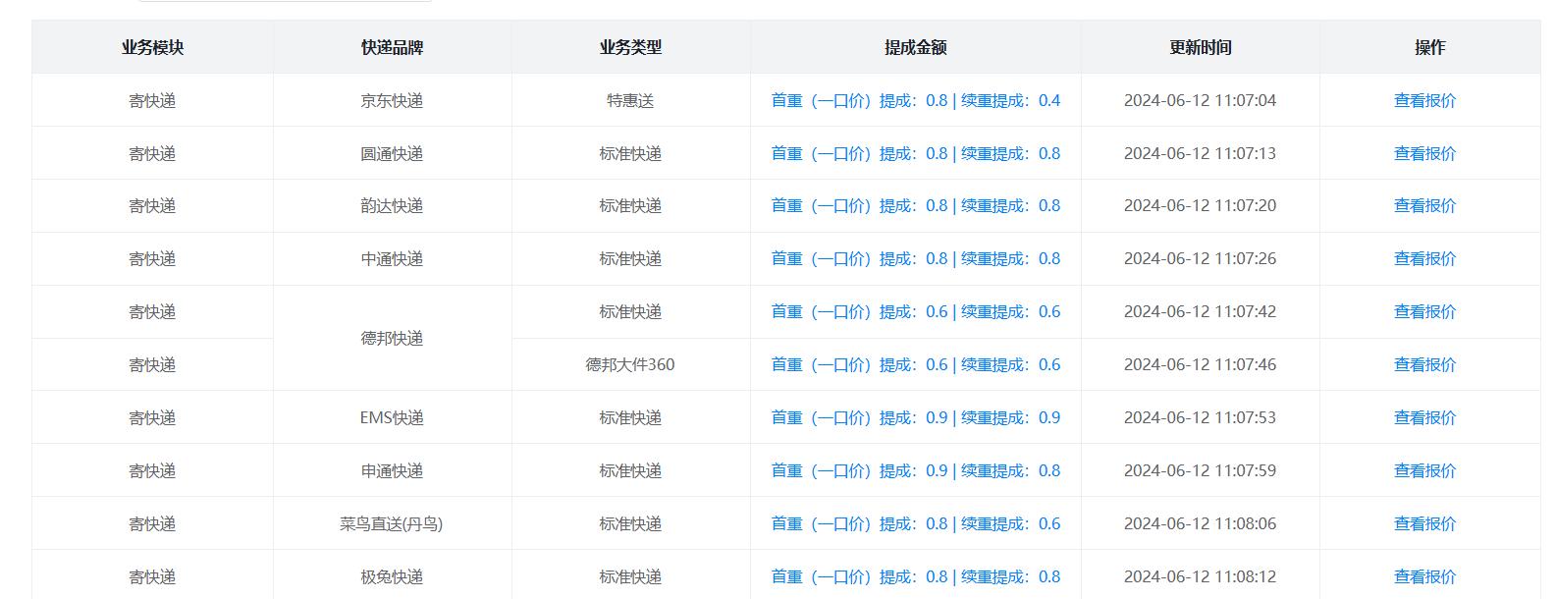Open 查看报价 for EMS快递 row

1424,417
